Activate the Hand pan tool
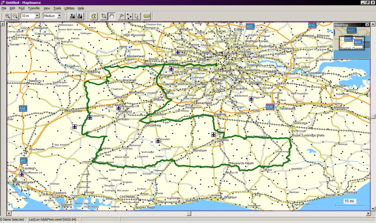The image size is (376, 223). coord(112,16)
